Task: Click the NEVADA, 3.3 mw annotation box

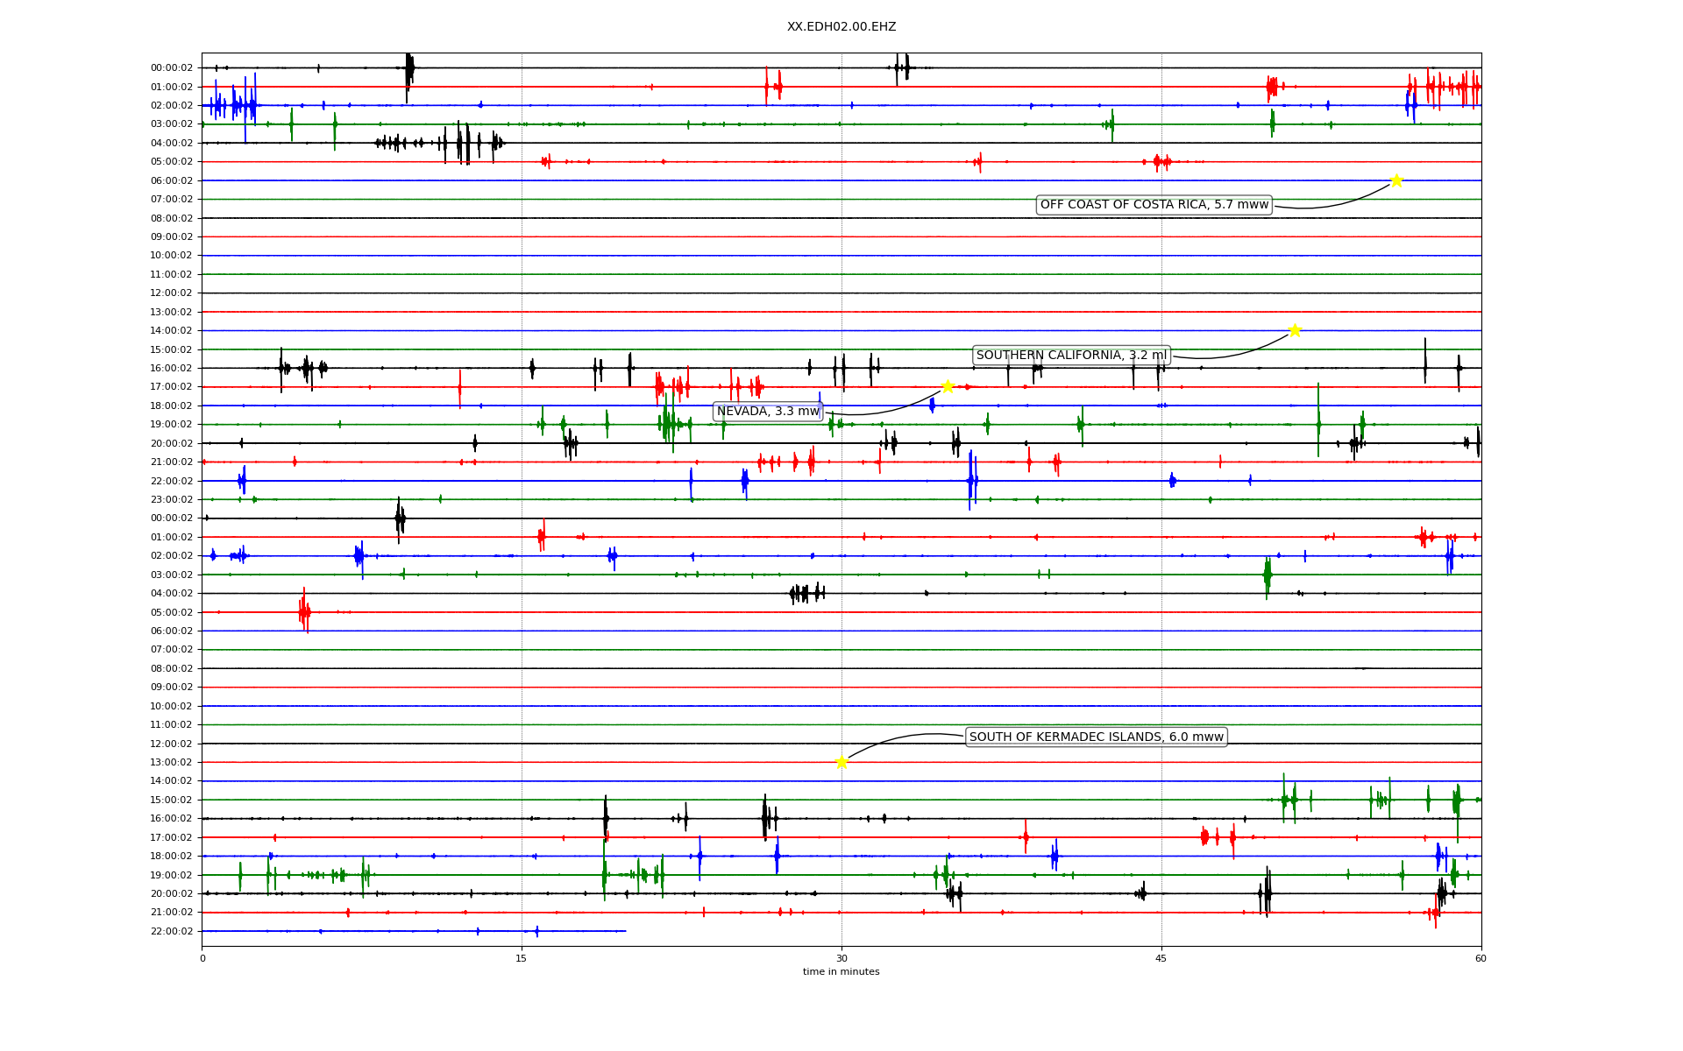Action: point(768,411)
